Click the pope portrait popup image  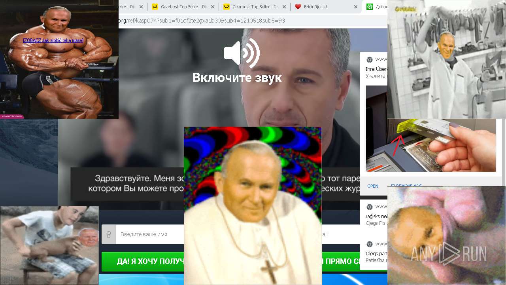coord(253,206)
